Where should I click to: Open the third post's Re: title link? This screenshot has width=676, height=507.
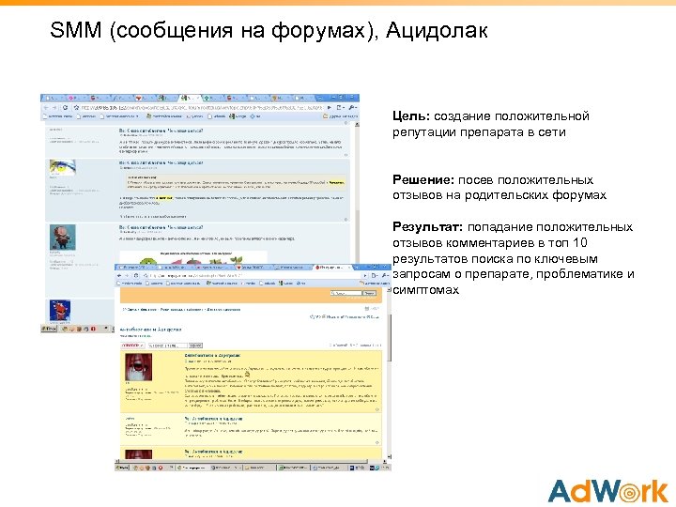(x=213, y=452)
